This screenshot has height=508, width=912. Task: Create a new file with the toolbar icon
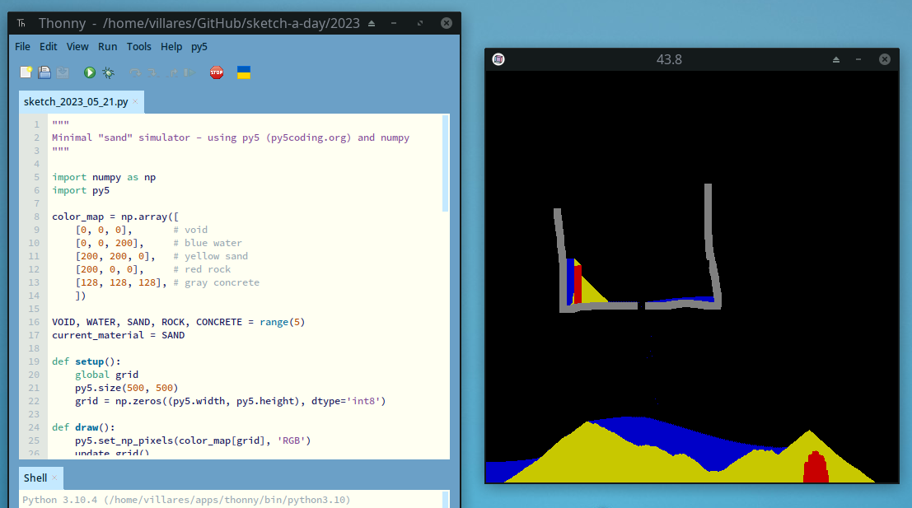(x=26, y=72)
